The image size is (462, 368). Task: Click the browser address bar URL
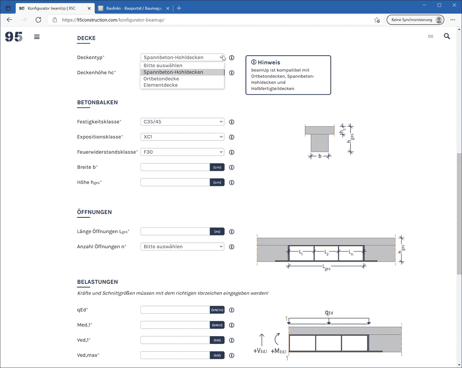(x=113, y=20)
